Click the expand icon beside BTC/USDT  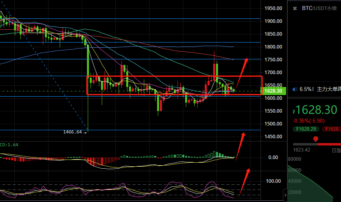pyautogui.click(x=295, y=8)
